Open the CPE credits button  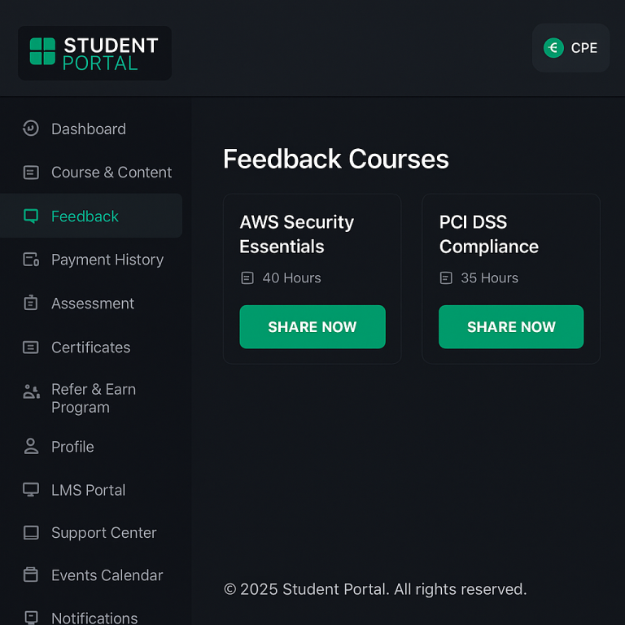571,48
